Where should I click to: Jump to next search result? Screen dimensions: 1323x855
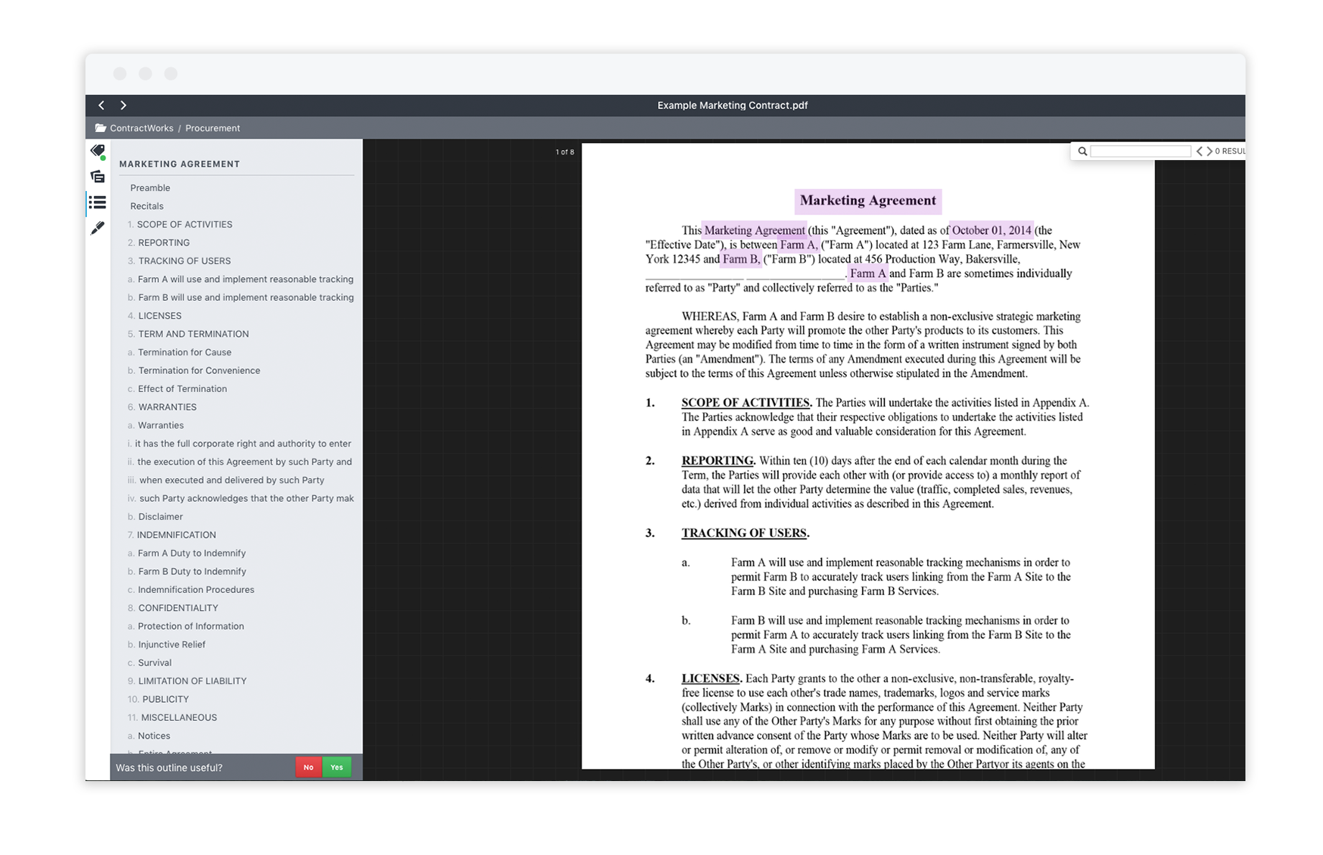pyautogui.click(x=1210, y=151)
